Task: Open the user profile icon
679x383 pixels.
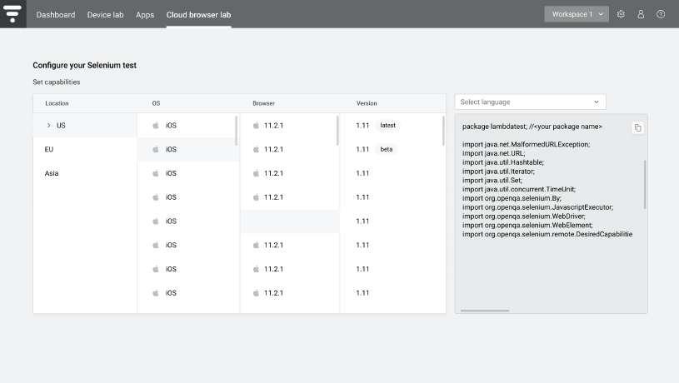Action: [641, 14]
